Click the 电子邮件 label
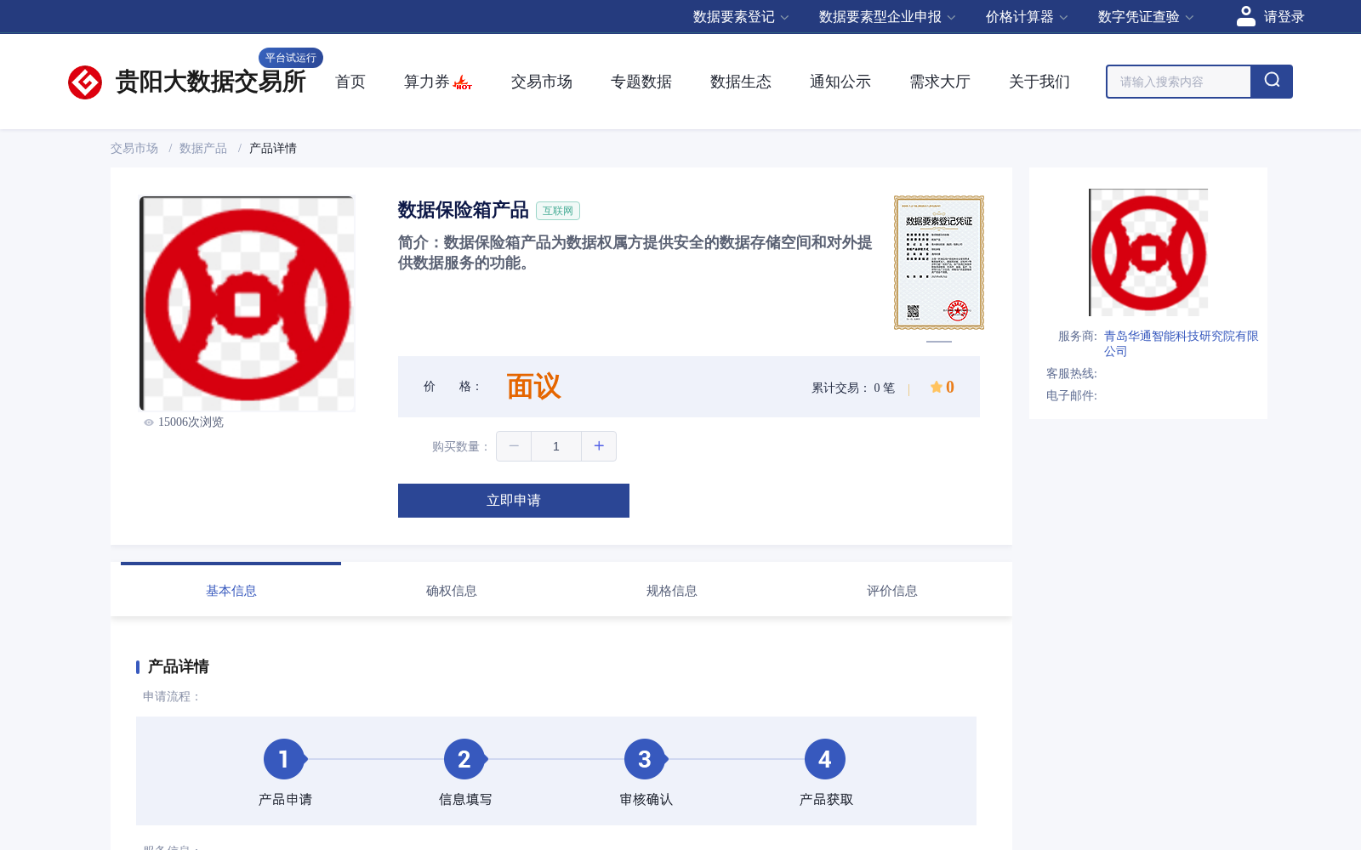1361x850 pixels. coord(1072,396)
